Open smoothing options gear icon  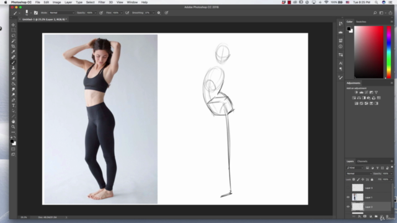[x=159, y=12]
